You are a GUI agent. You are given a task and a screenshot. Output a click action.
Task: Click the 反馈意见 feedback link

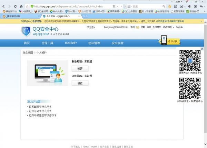pos(157,27)
